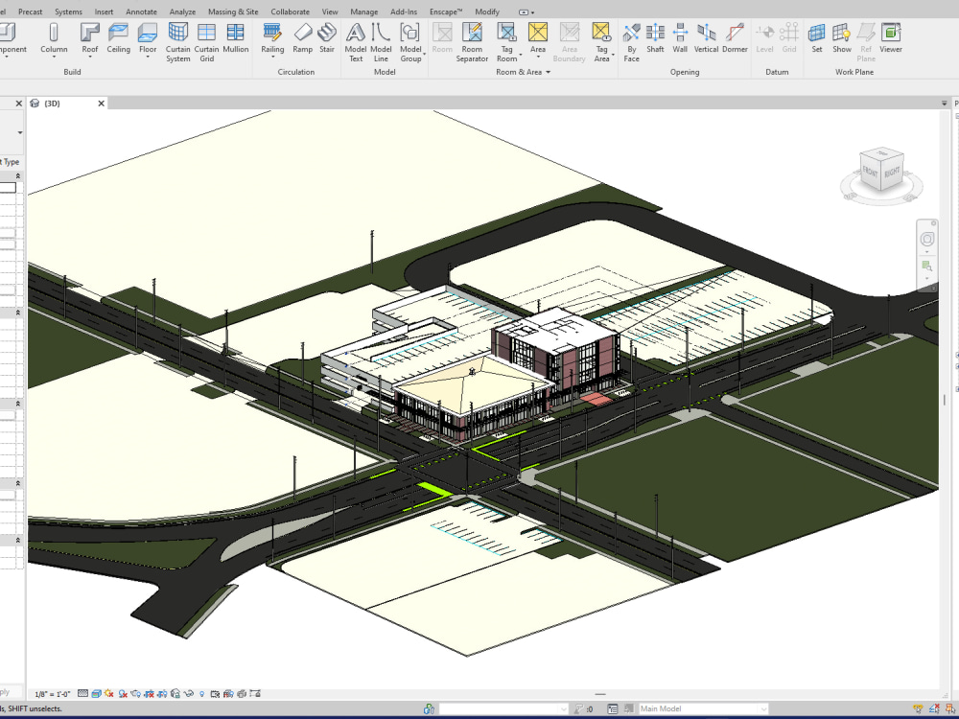
Task: Start the Curtain System tool
Action: click(177, 43)
